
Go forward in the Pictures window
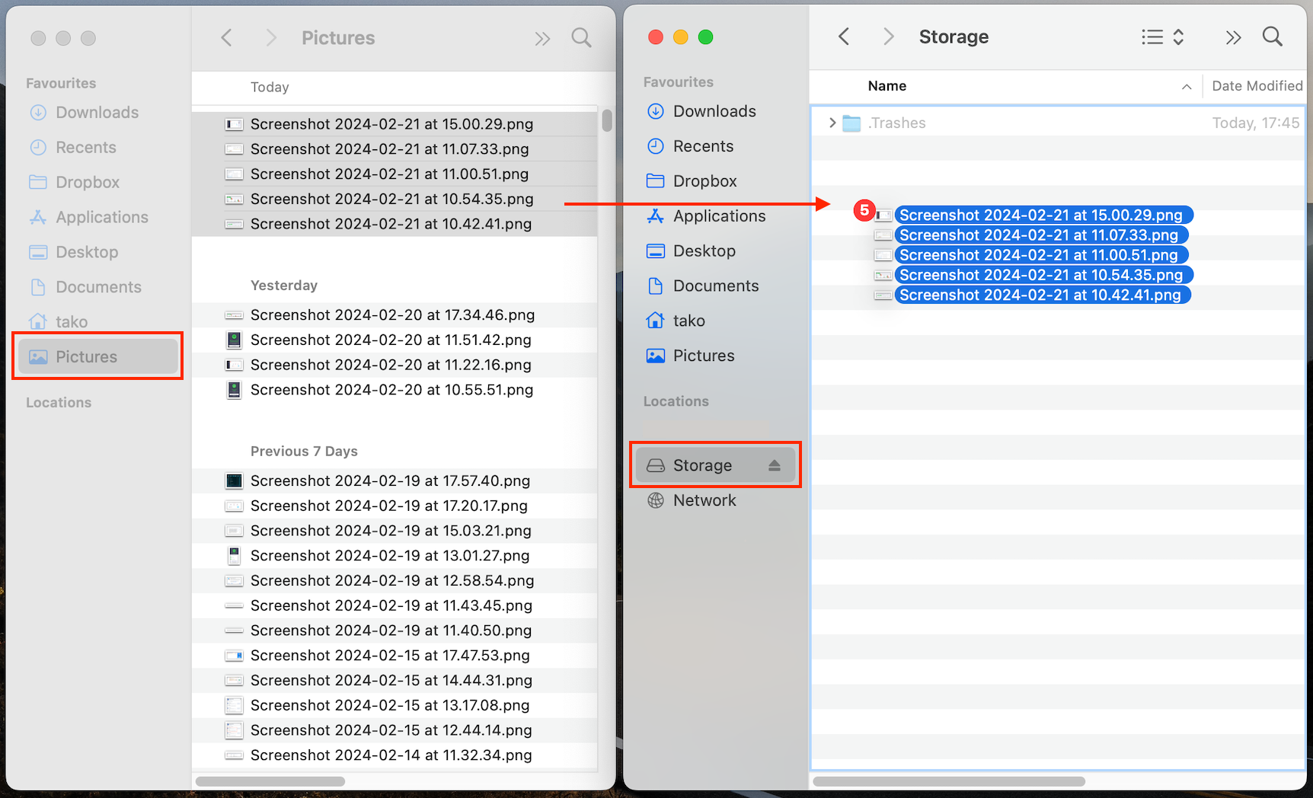(x=271, y=37)
